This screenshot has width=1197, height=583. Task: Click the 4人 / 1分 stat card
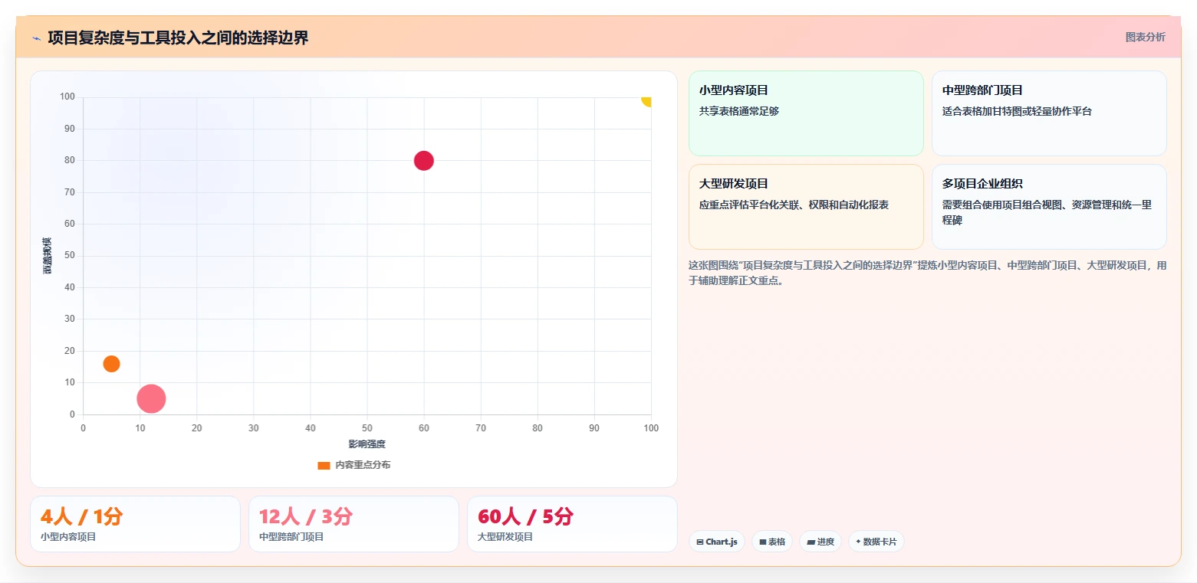[x=135, y=524]
